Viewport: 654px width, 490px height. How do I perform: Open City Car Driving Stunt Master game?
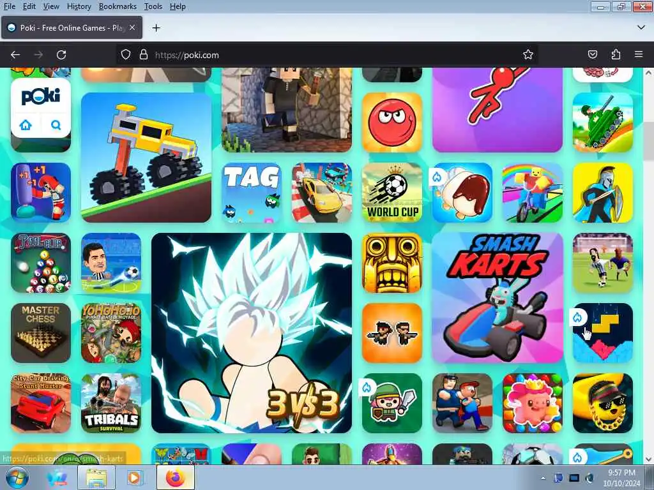click(41, 403)
